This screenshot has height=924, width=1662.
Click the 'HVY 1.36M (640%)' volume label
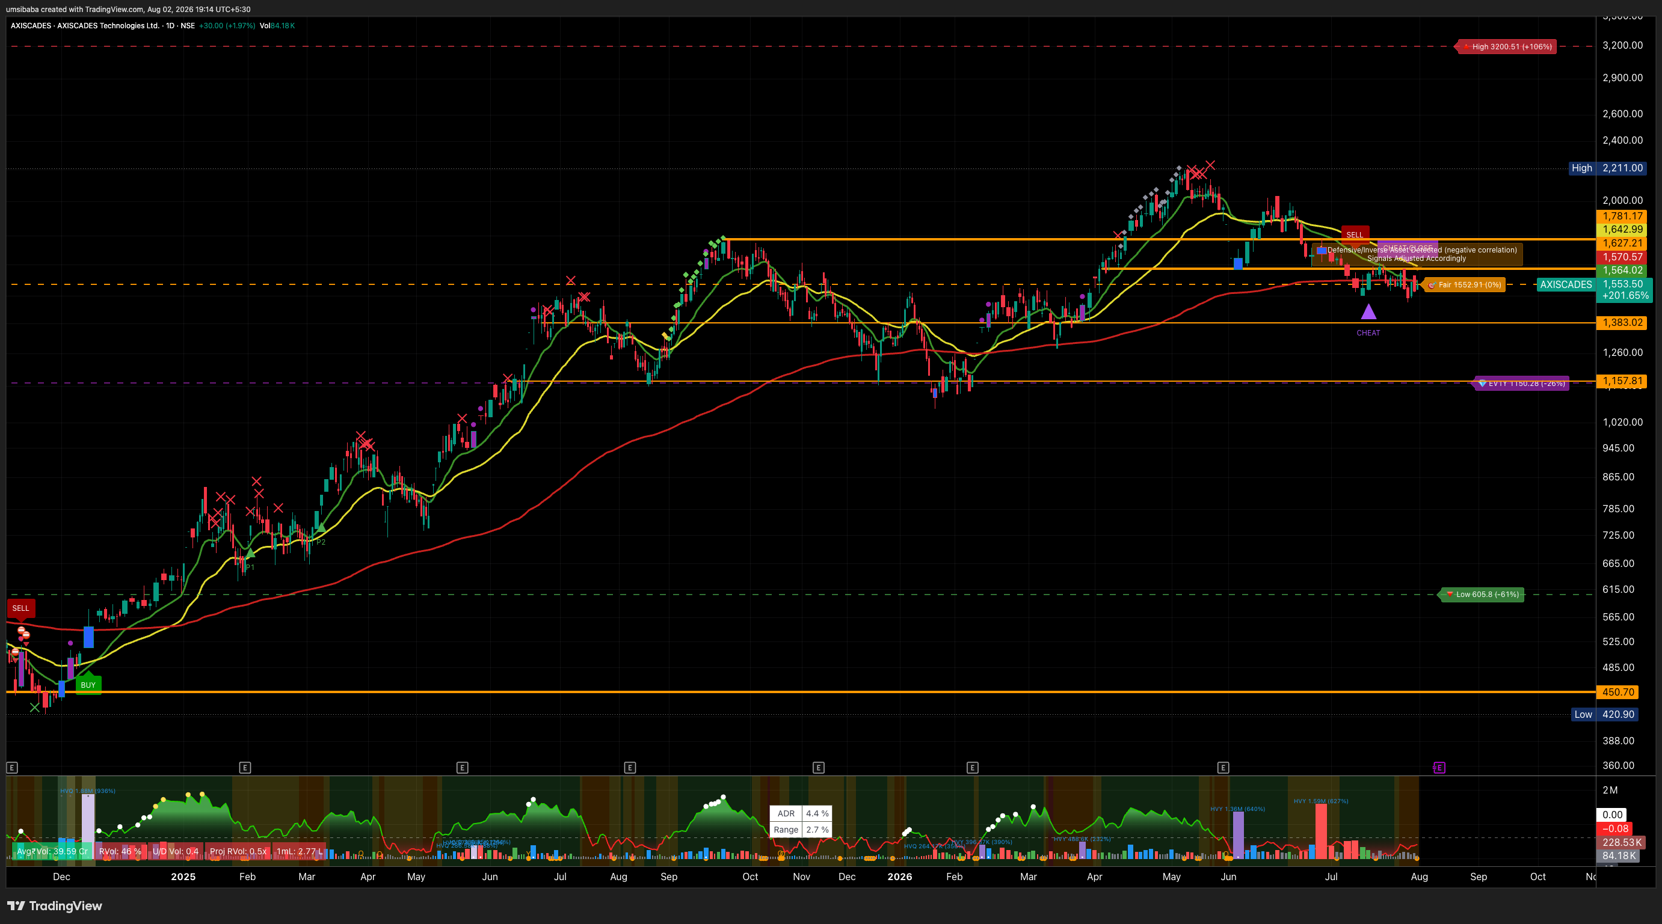tap(1237, 809)
